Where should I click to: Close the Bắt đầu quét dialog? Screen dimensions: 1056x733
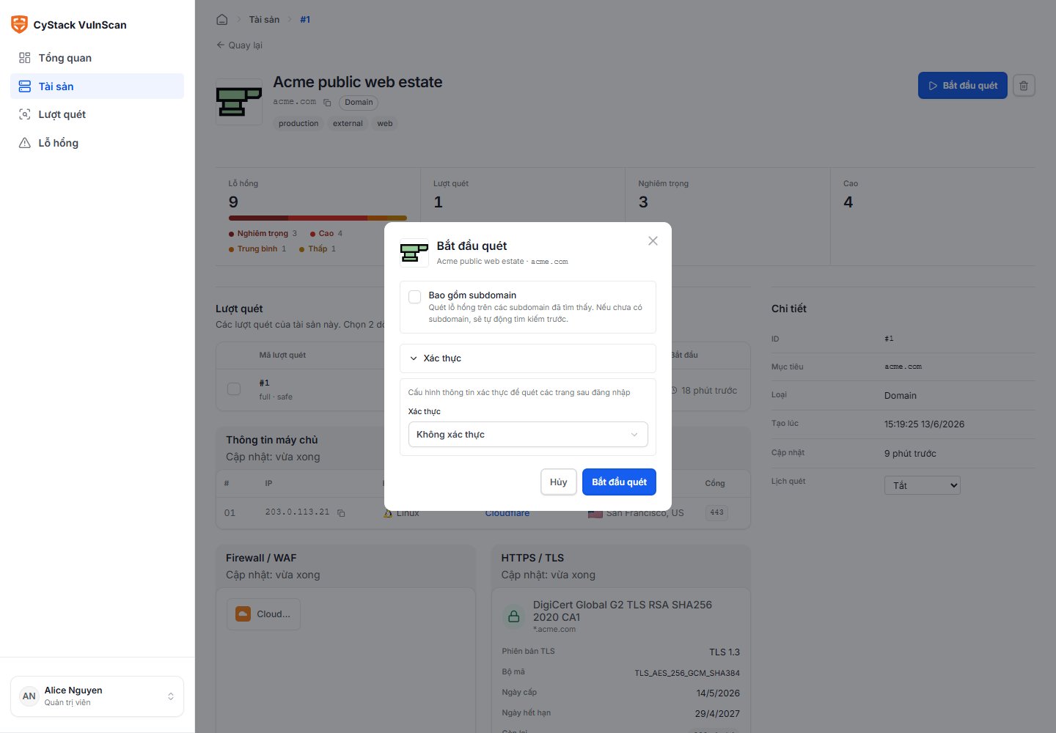pos(653,241)
